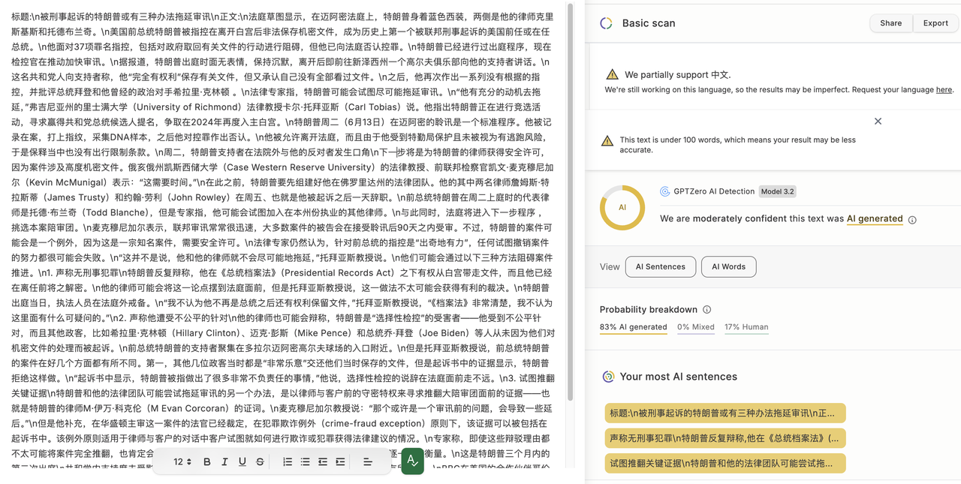Click the info icon beside AI generated
The height and width of the screenshot is (484, 961).
tap(912, 220)
